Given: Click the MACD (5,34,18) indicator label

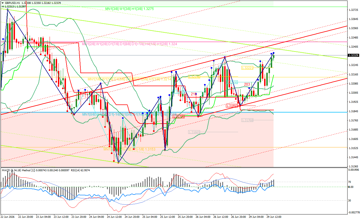Looking at the screenshot, I should (11, 170).
